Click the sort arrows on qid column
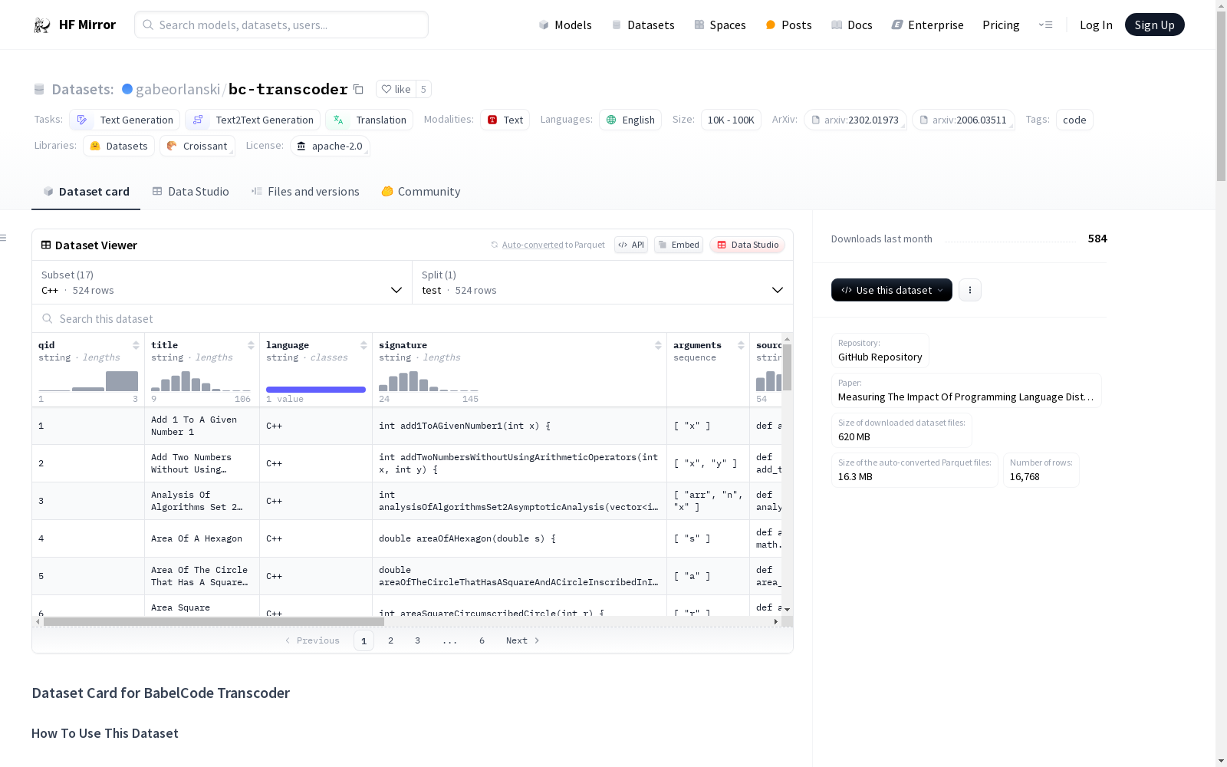The height and width of the screenshot is (767, 1227). point(136,345)
